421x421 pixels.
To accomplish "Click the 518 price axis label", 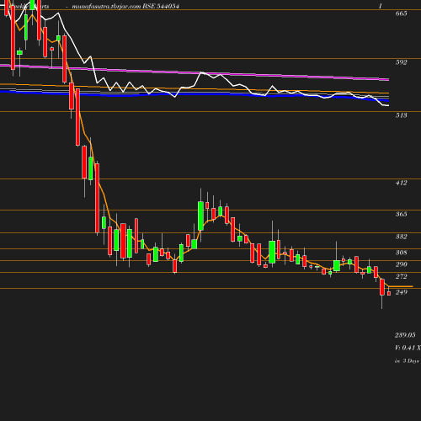I will [401, 115].
